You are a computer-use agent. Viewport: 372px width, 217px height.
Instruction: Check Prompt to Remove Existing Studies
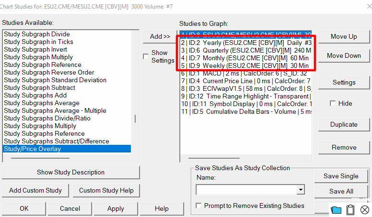coord(198,206)
